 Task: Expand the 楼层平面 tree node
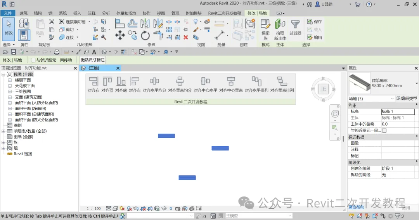(10, 80)
